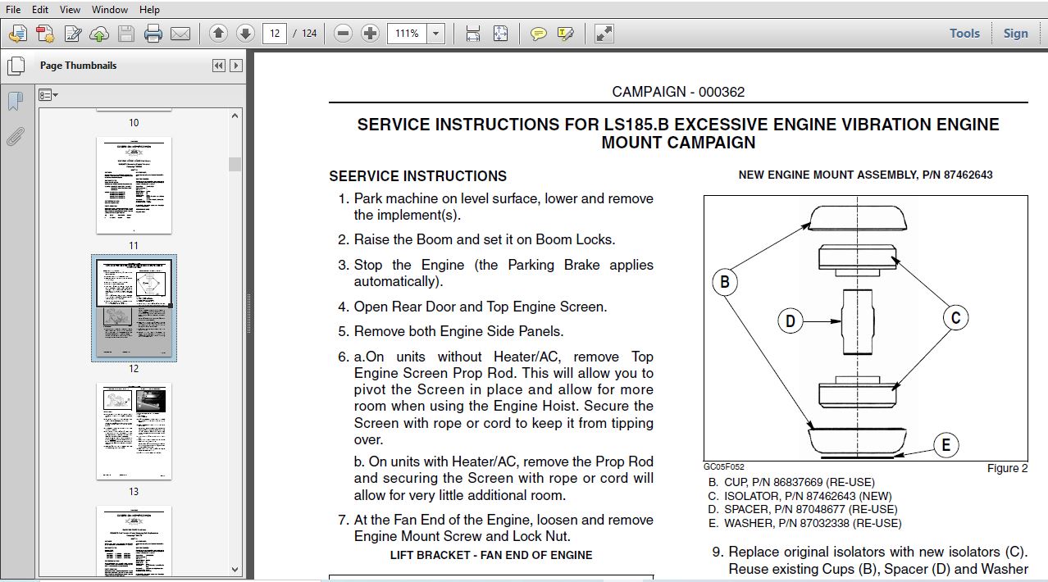This screenshot has height=582, width=1048.
Task: Click the Open file icon
Action: 18,34
